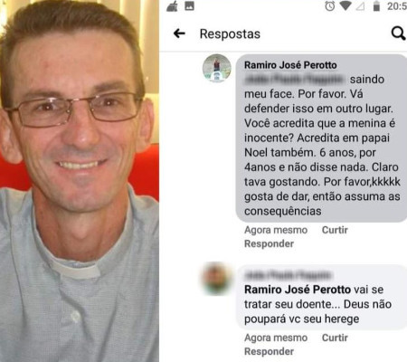Tap the blurred tagged name in first comment
The height and width of the screenshot is (362, 407).
tap(295, 80)
